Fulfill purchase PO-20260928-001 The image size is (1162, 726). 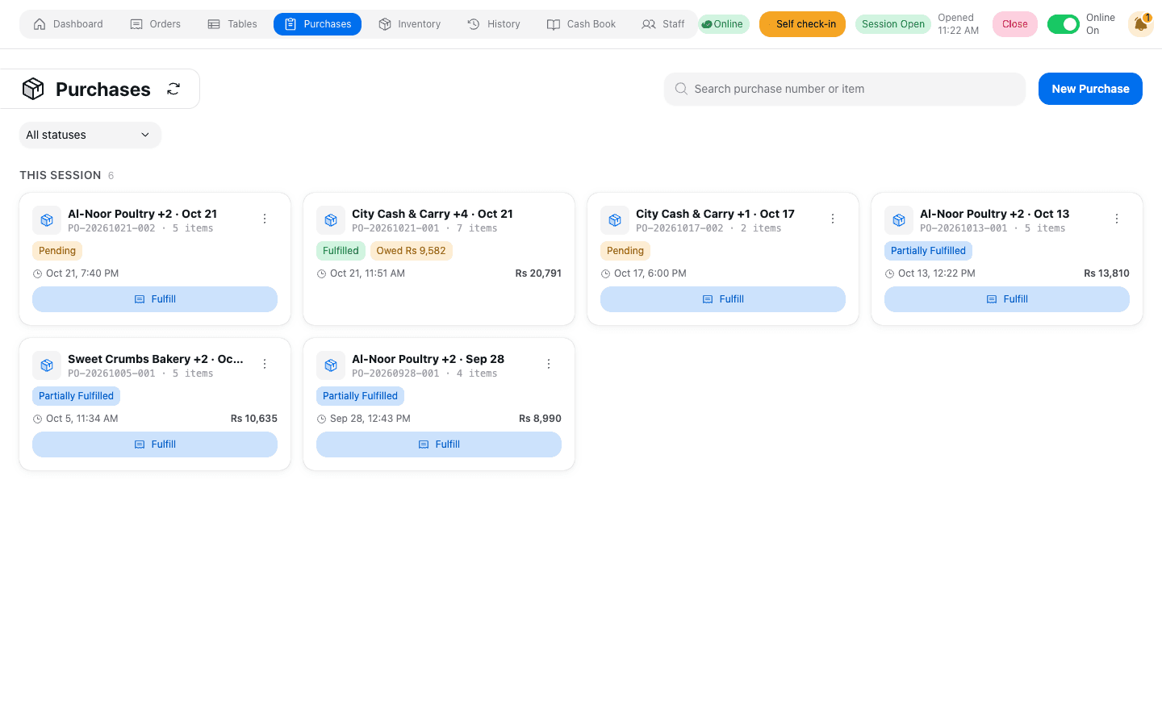(439, 444)
